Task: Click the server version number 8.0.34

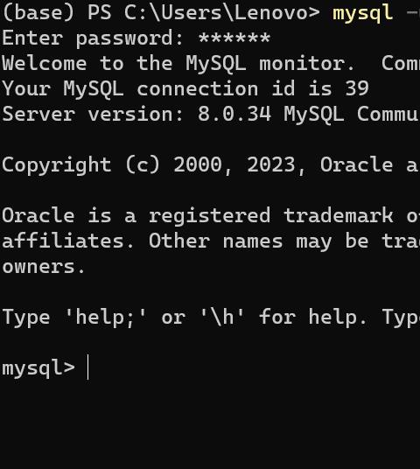Action: (x=234, y=115)
